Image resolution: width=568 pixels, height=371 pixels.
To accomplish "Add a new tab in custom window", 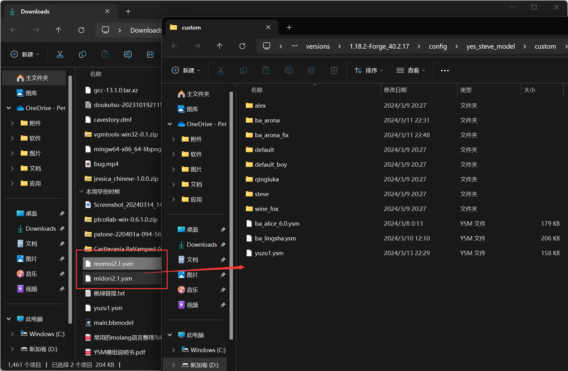I will 289,28.
